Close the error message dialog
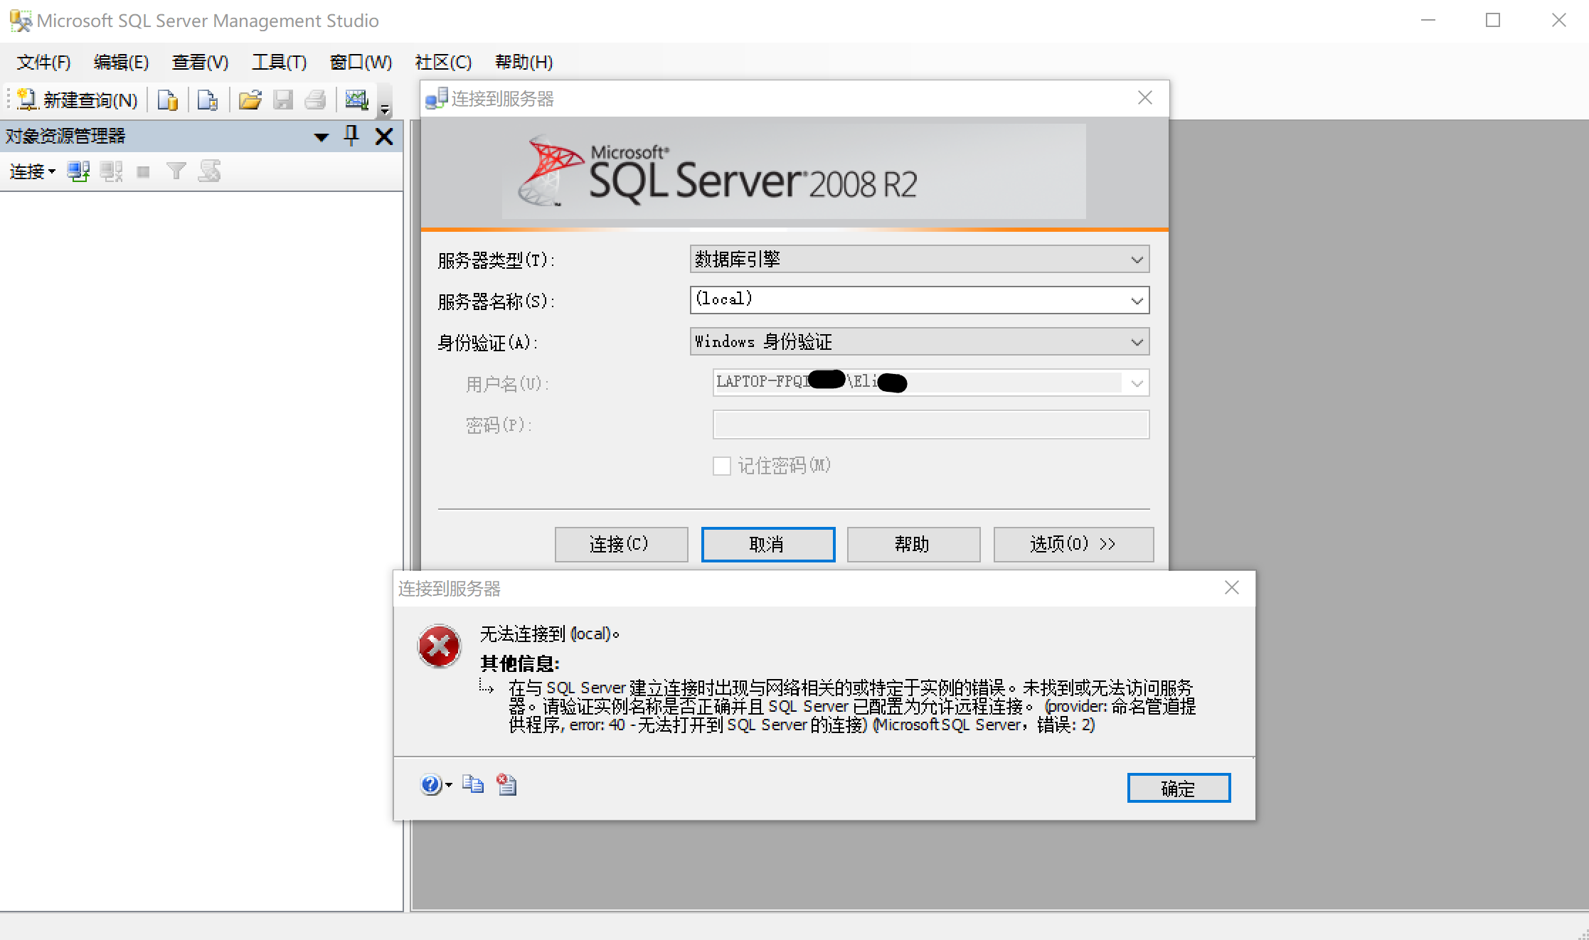The image size is (1589, 940). pos(1232,587)
